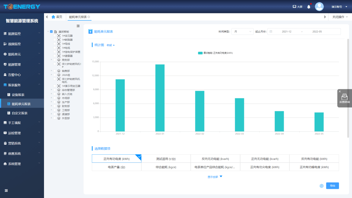352x198 pixels.
Task: Click the home icon tab 首页
Action: 57,17
